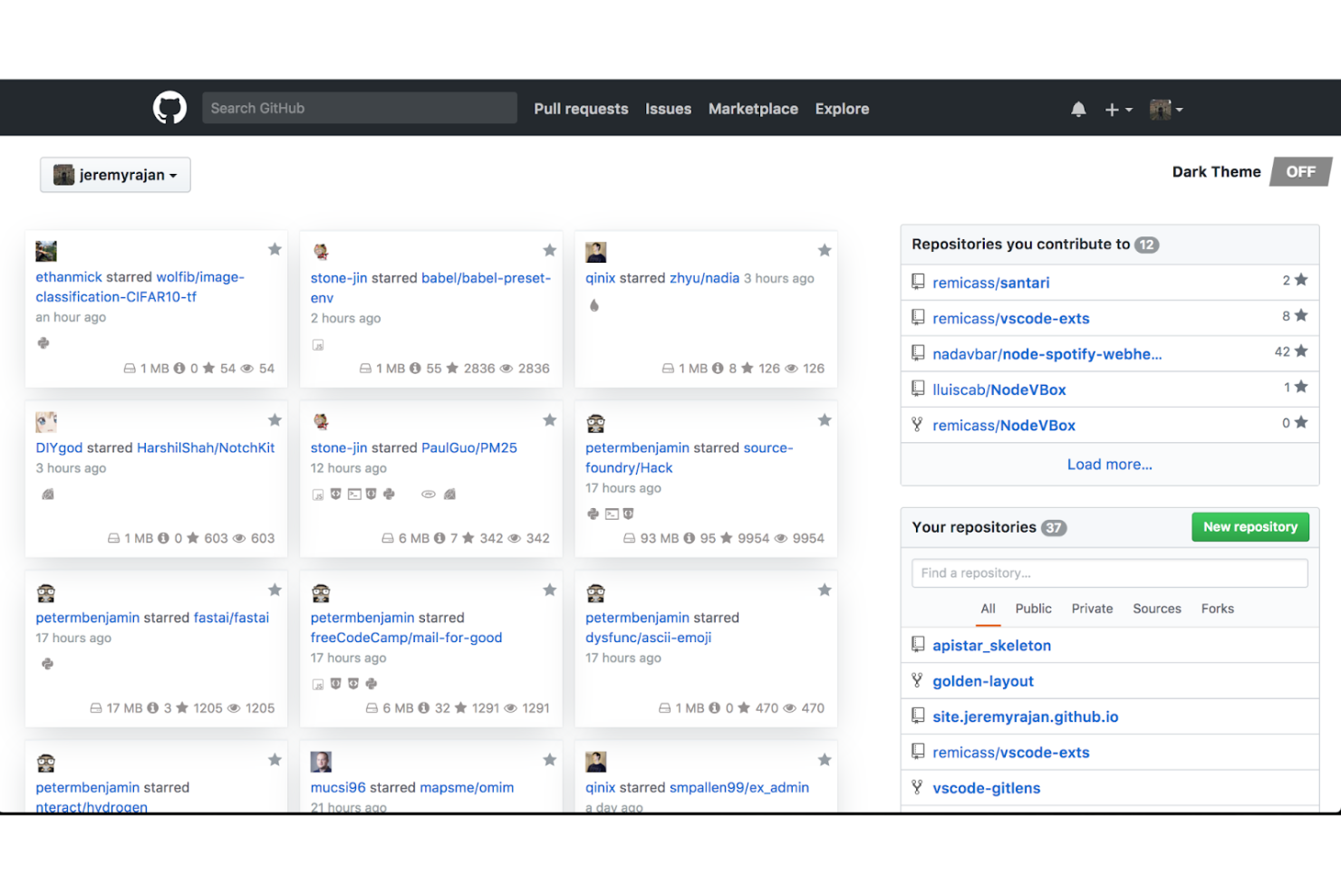Screen dimensions: 1341x894
Task: Click the Search GitHub field
Action: 360,108
